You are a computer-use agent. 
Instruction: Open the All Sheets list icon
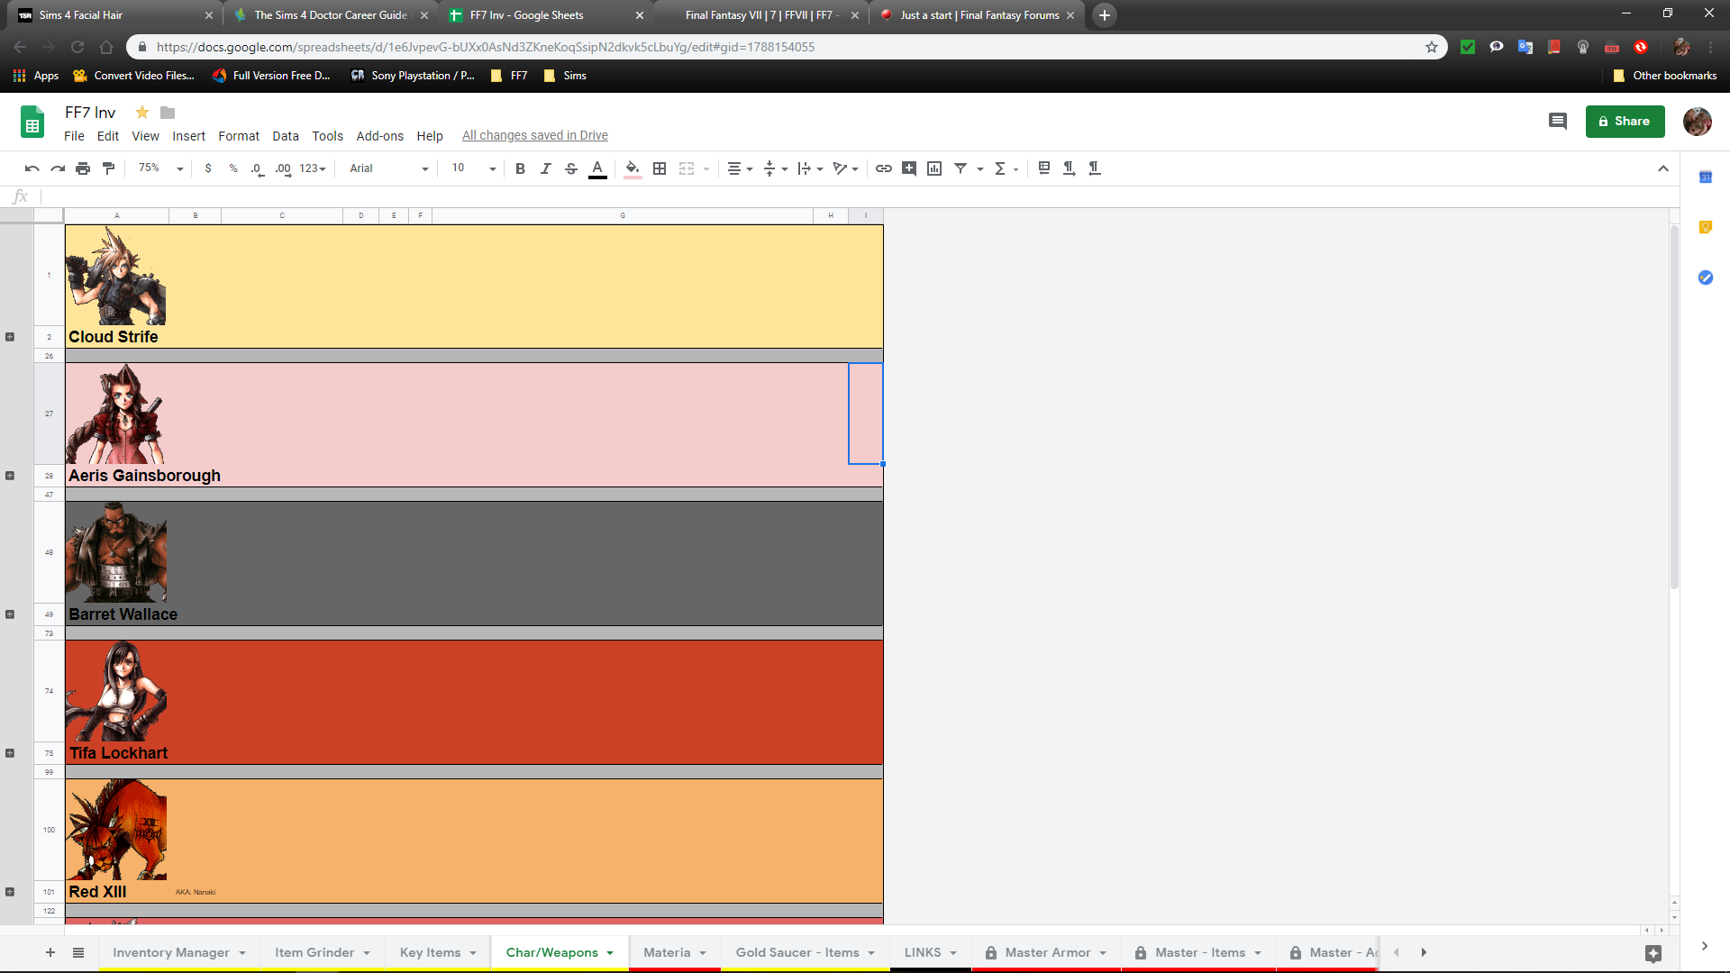pyautogui.click(x=78, y=952)
